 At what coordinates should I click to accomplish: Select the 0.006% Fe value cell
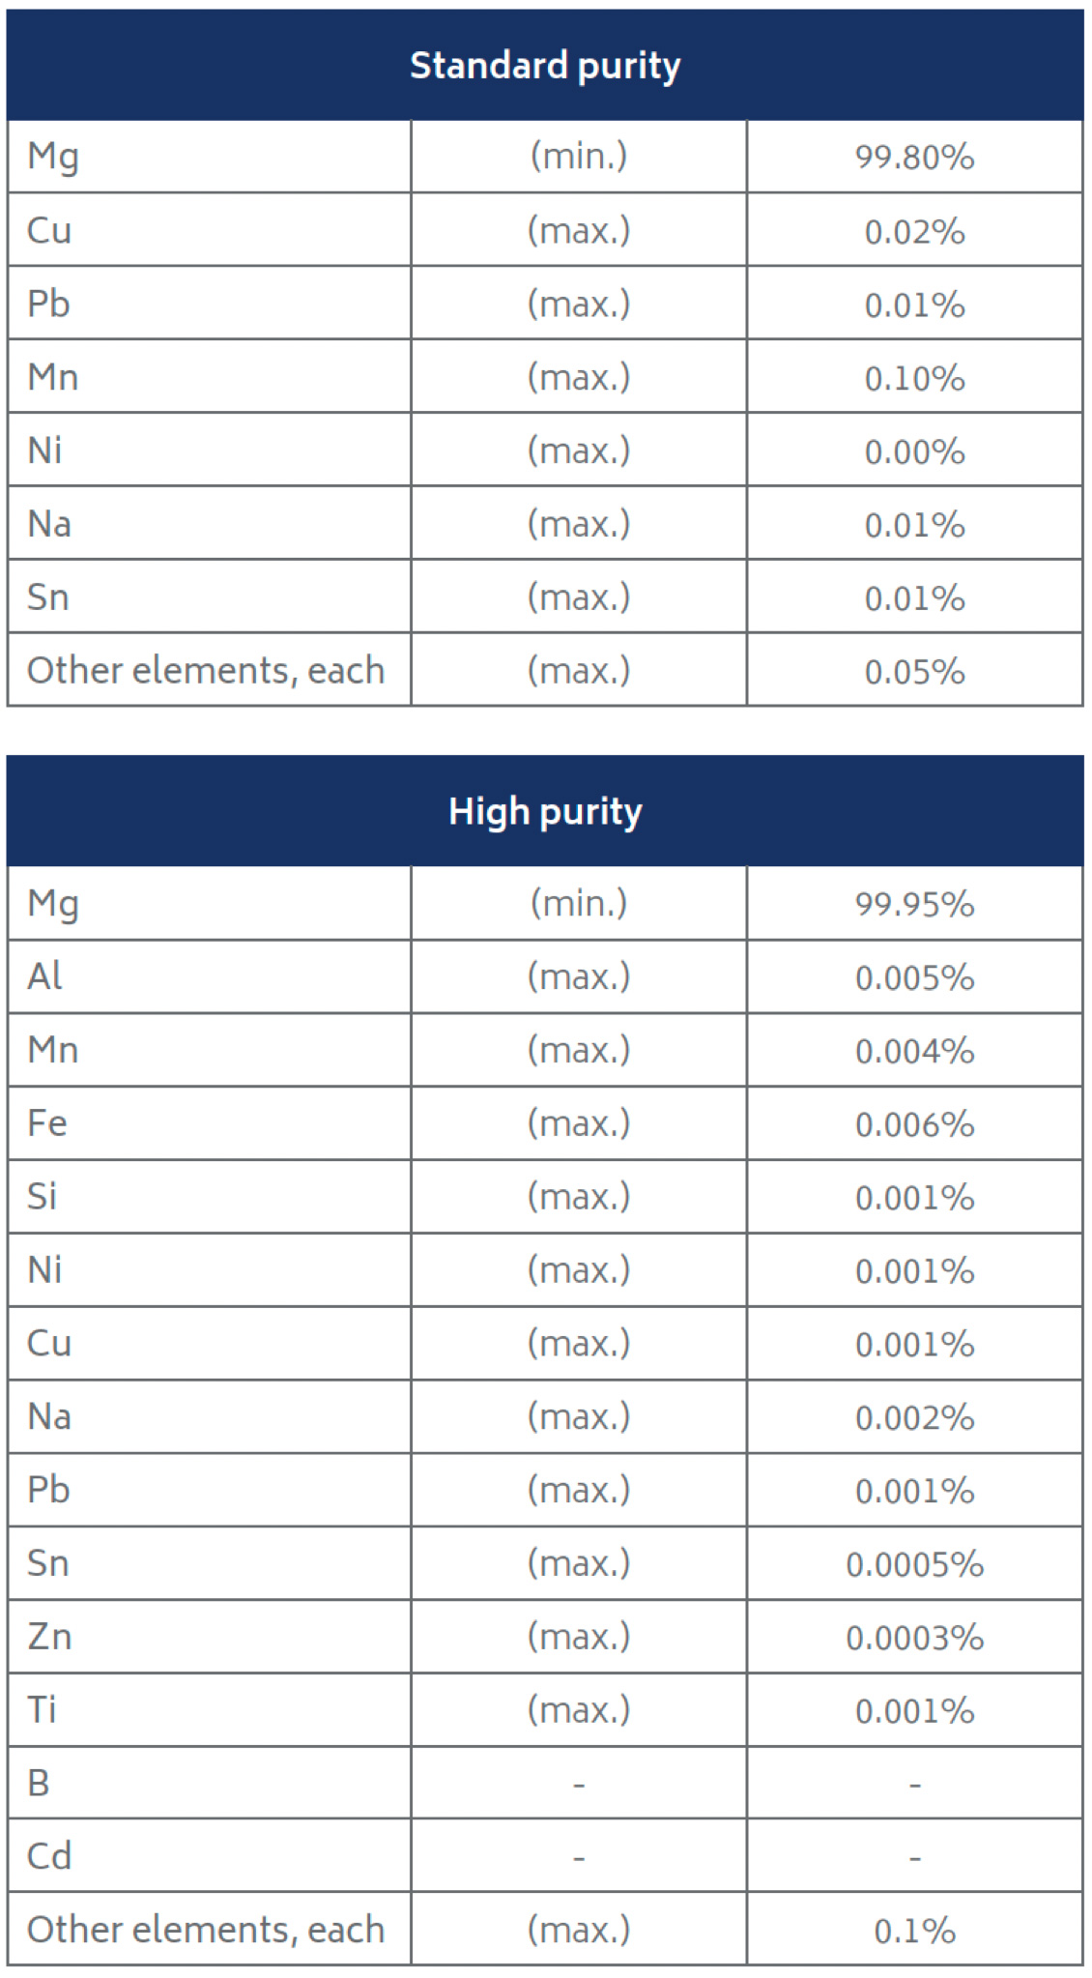[x=914, y=1125]
